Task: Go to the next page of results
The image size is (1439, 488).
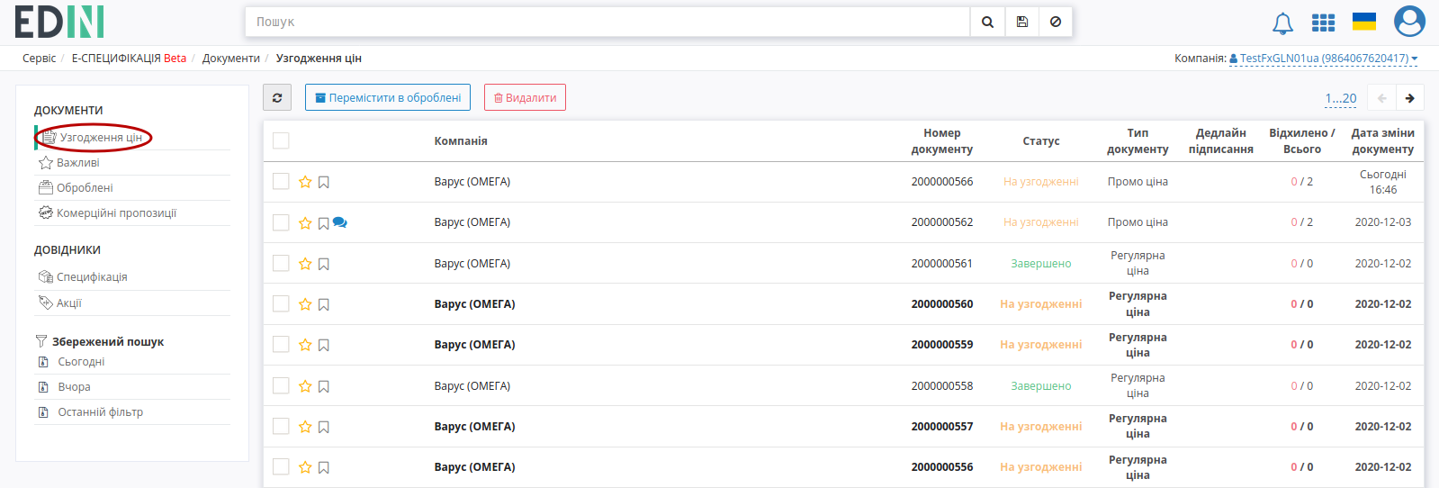Action: point(1409,98)
